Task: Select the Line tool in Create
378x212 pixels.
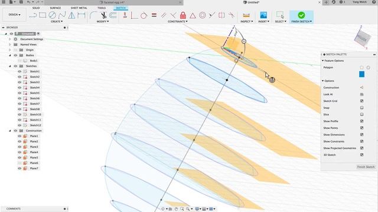Action: click(33, 15)
